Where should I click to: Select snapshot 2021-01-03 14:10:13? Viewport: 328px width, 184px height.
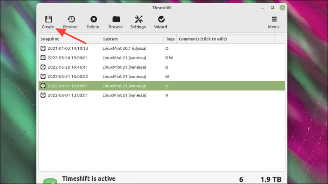coord(162,49)
